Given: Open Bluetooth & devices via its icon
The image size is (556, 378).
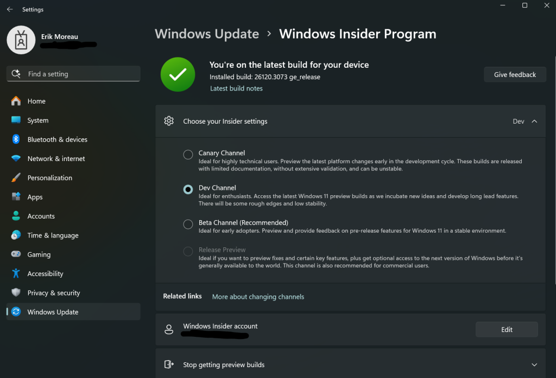Looking at the screenshot, I should (16, 139).
